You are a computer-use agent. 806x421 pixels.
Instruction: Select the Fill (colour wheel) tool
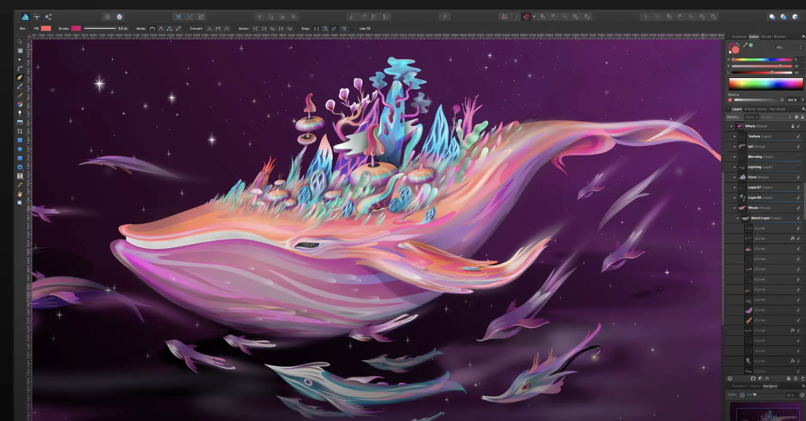click(x=20, y=104)
